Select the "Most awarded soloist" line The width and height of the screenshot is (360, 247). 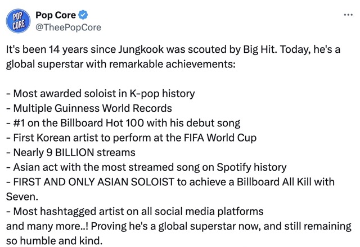(100, 93)
